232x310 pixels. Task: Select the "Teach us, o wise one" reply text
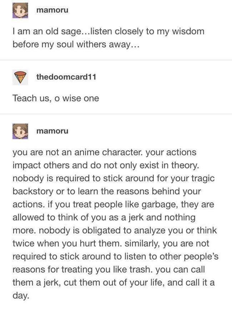pyautogui.click(x=56, y=98)
